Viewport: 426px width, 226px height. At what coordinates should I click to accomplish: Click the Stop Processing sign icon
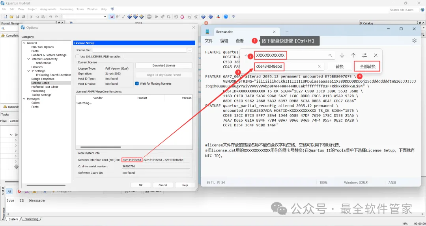(x=149, y=17)
